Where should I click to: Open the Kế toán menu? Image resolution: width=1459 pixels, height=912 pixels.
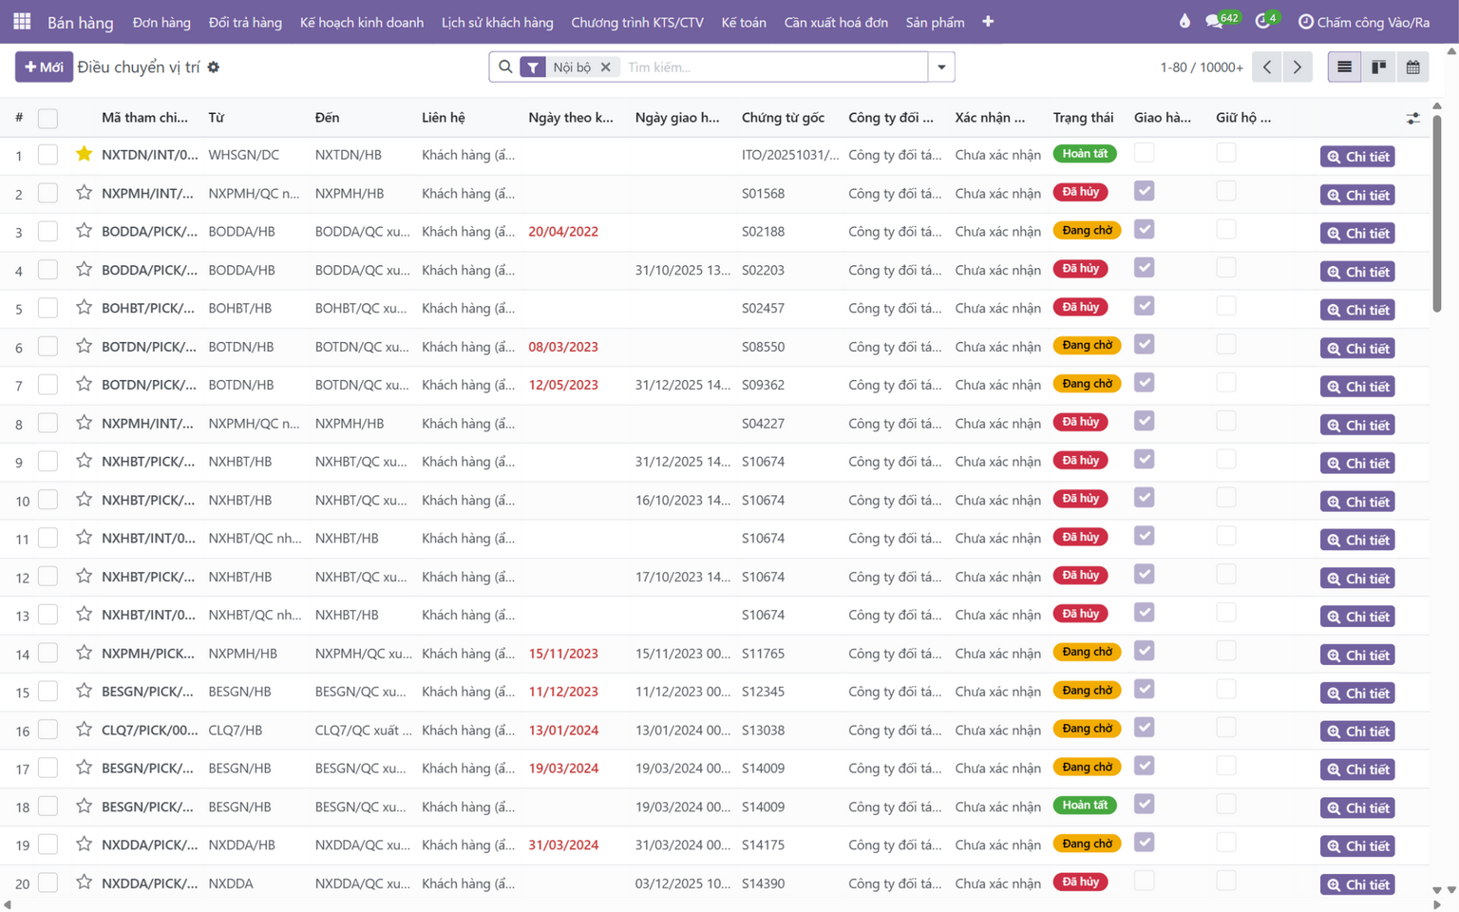point(744,22)
